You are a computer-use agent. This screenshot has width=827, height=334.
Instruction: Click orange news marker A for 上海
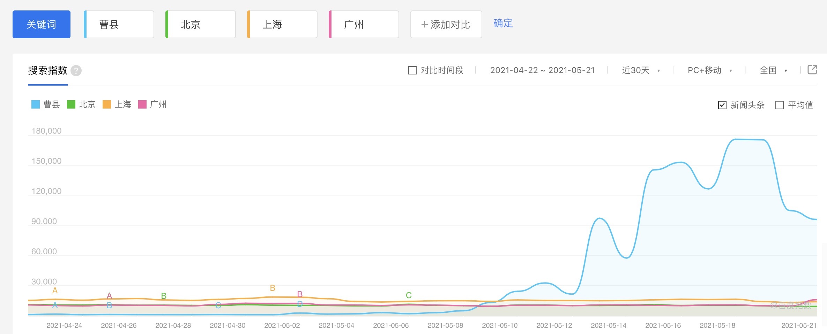[x=55, y=291]
